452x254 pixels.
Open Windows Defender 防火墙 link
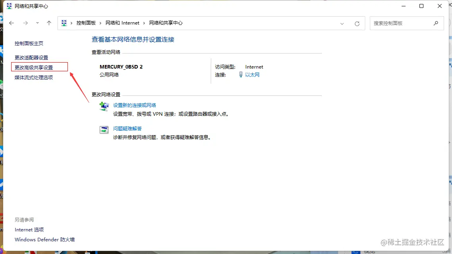click(45, 240)
